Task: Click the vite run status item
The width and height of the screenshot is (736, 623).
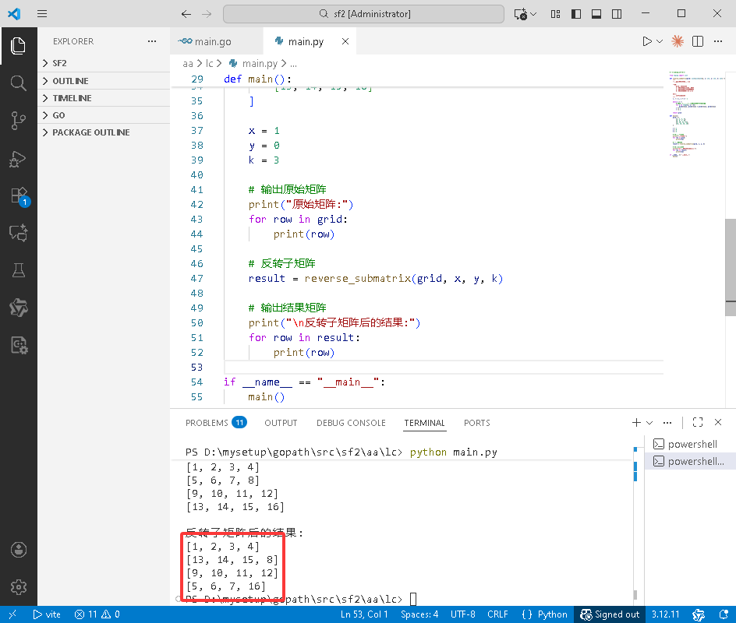Action: tap(47, 614)
